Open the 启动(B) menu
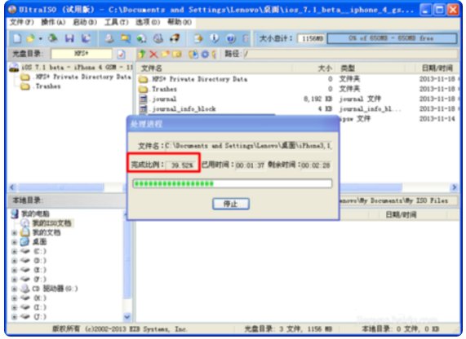466x339 pixels. pos(85,22)
